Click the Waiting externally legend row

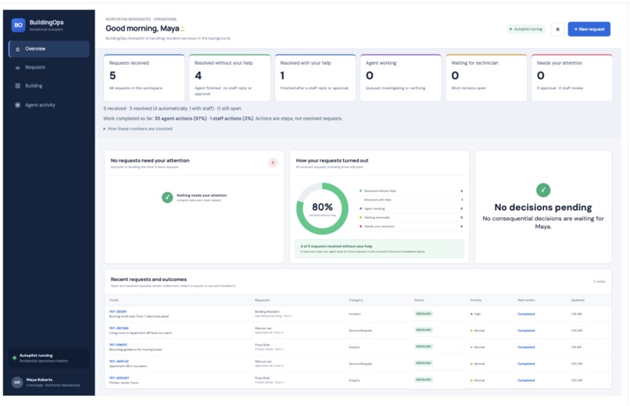(411, 217)
